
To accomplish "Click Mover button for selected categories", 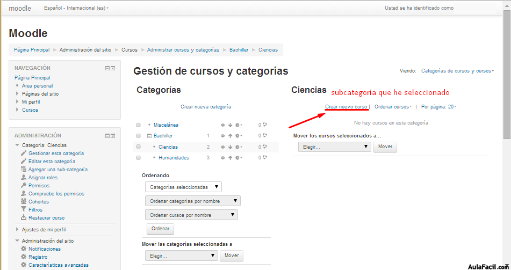I will point(232,256).
